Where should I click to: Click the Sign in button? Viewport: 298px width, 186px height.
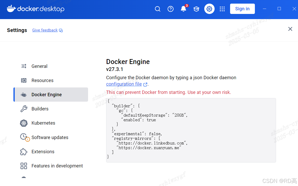(242, 9)
